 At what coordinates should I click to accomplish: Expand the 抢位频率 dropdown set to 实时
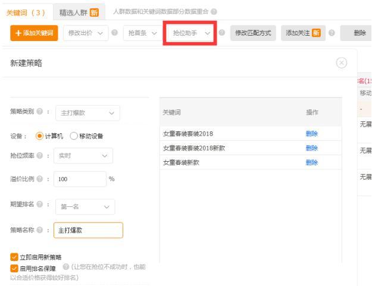(x=83, y=157)
